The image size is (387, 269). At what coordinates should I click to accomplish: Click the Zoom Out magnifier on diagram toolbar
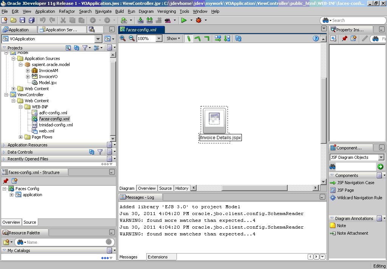pyautogui.click(x=132, y=38)
